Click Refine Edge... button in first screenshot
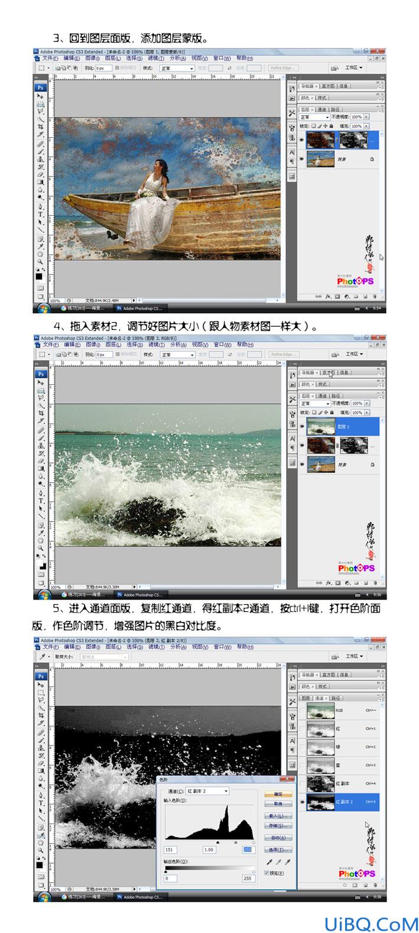The image size is (419, 933). (282, 68)
